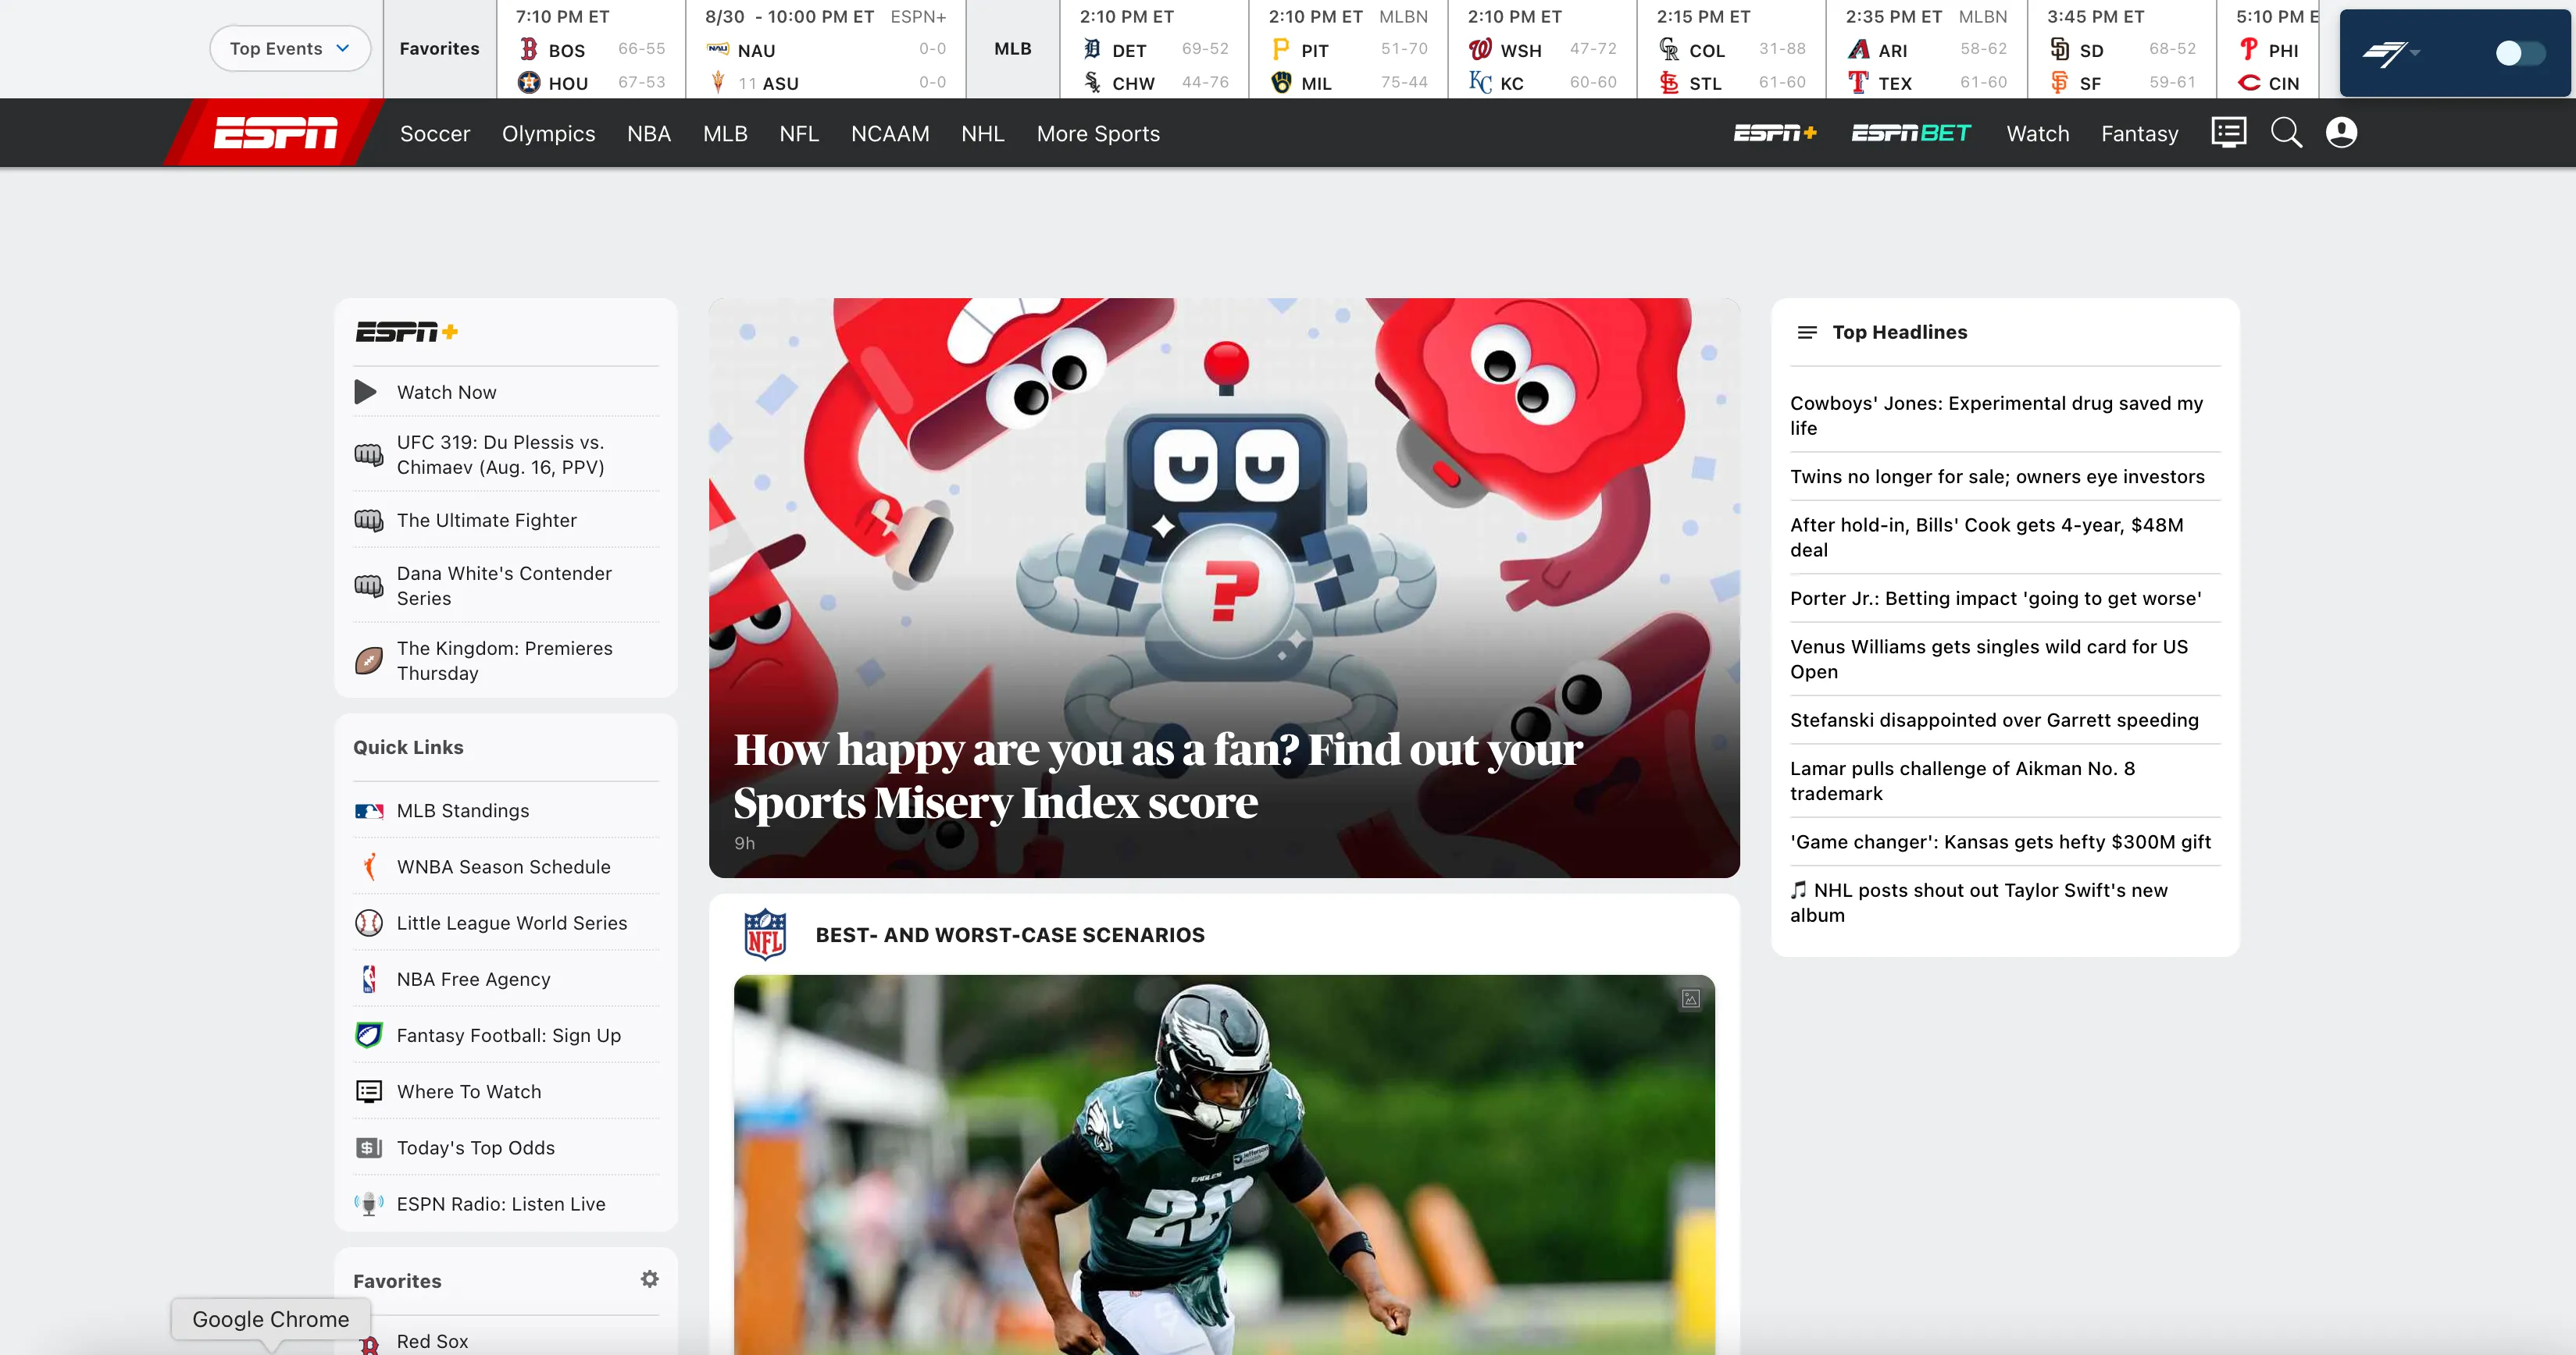Open the Fantasy link
This screenshot has height=1355, width=2576.
tap(2139, 133)
